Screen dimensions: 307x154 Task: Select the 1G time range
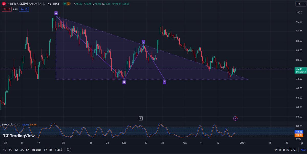(x=5, y=150)
